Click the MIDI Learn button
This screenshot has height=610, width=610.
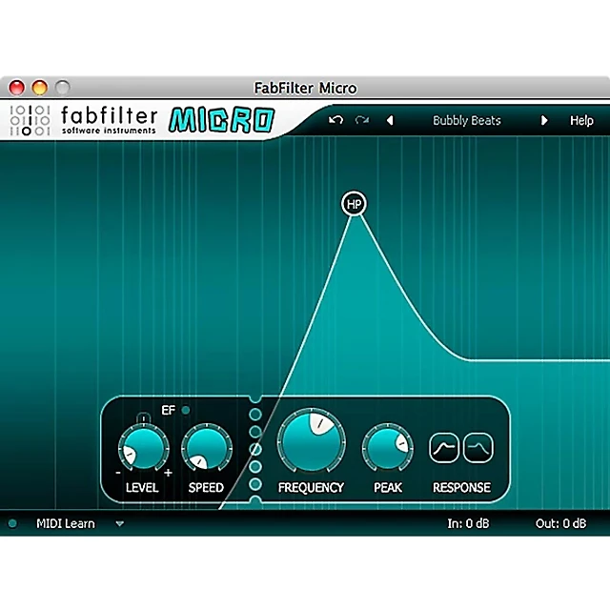(x=65, y=523)
